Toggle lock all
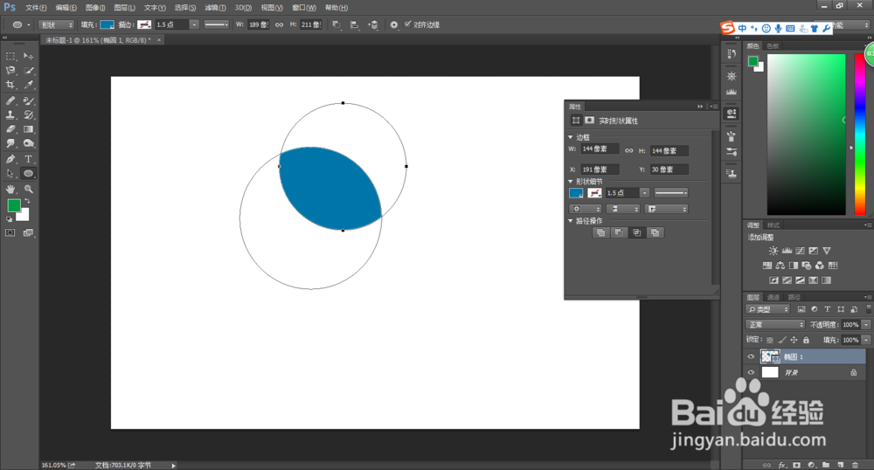Image resolution: width=874 pixels, height=470 pixels. click(x=806, y=340)
